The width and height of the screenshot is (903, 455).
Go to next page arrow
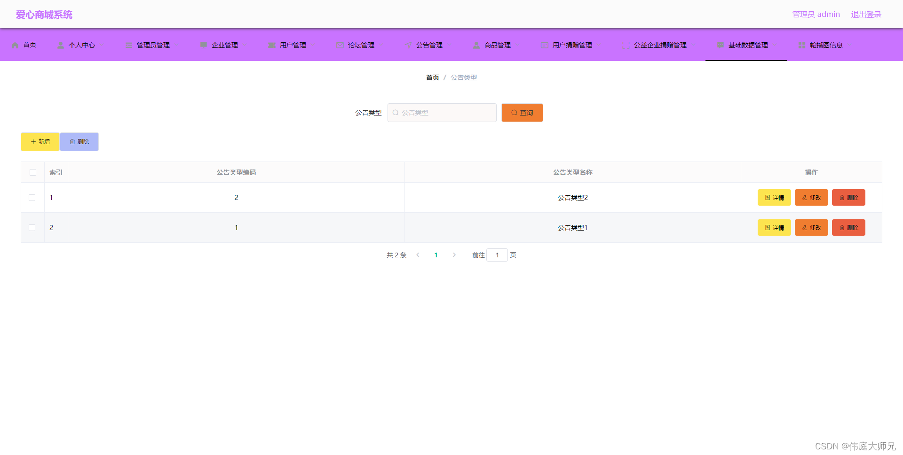(x=454, y=255)
